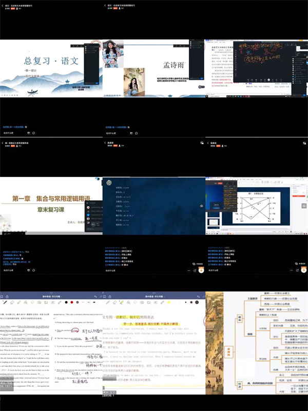The width and height of the screenshot is (308, 411).
Task: Tap back arrow in 第一章 集合 livestream header
Action: (2, 142)
